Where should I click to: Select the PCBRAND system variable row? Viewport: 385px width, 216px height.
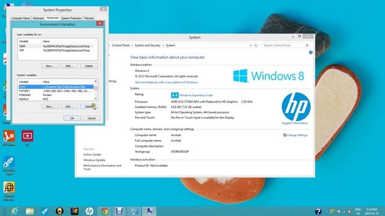(x=56, y=95)
